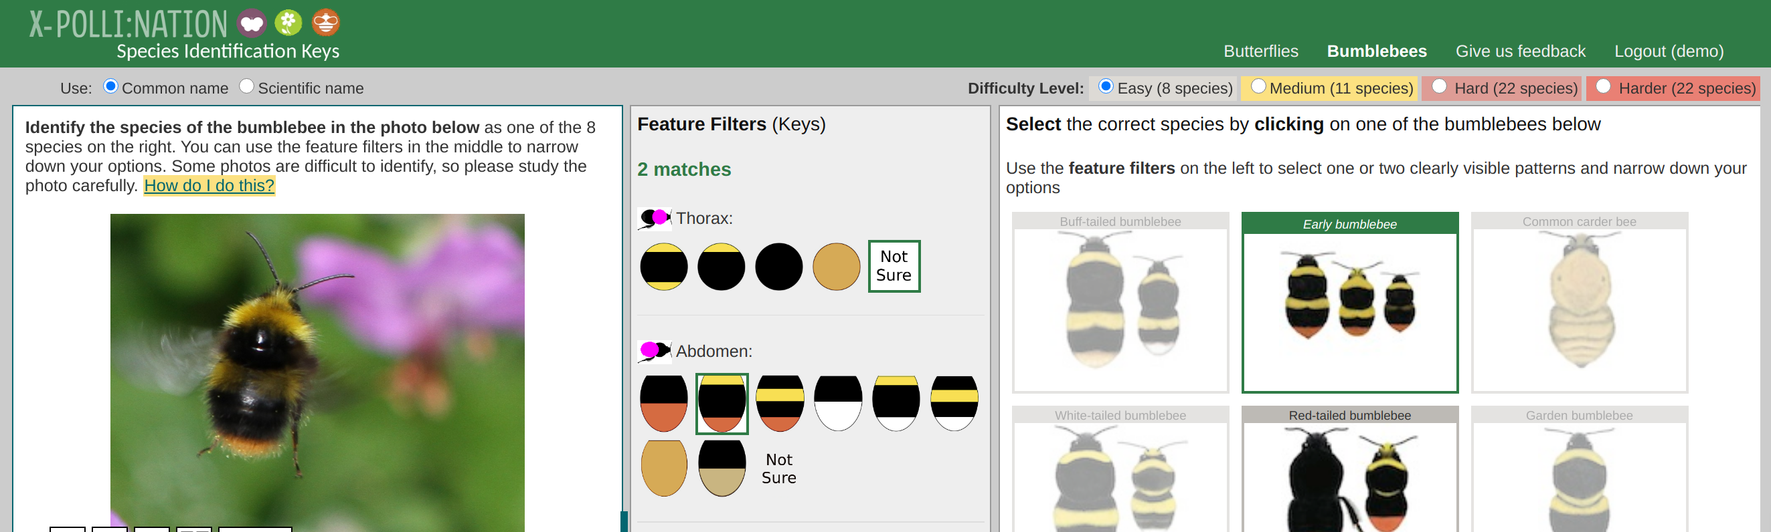Select black abdomen with white tail, no yellow
Viewport: 1771px width, 532px height.
(837, 404)
